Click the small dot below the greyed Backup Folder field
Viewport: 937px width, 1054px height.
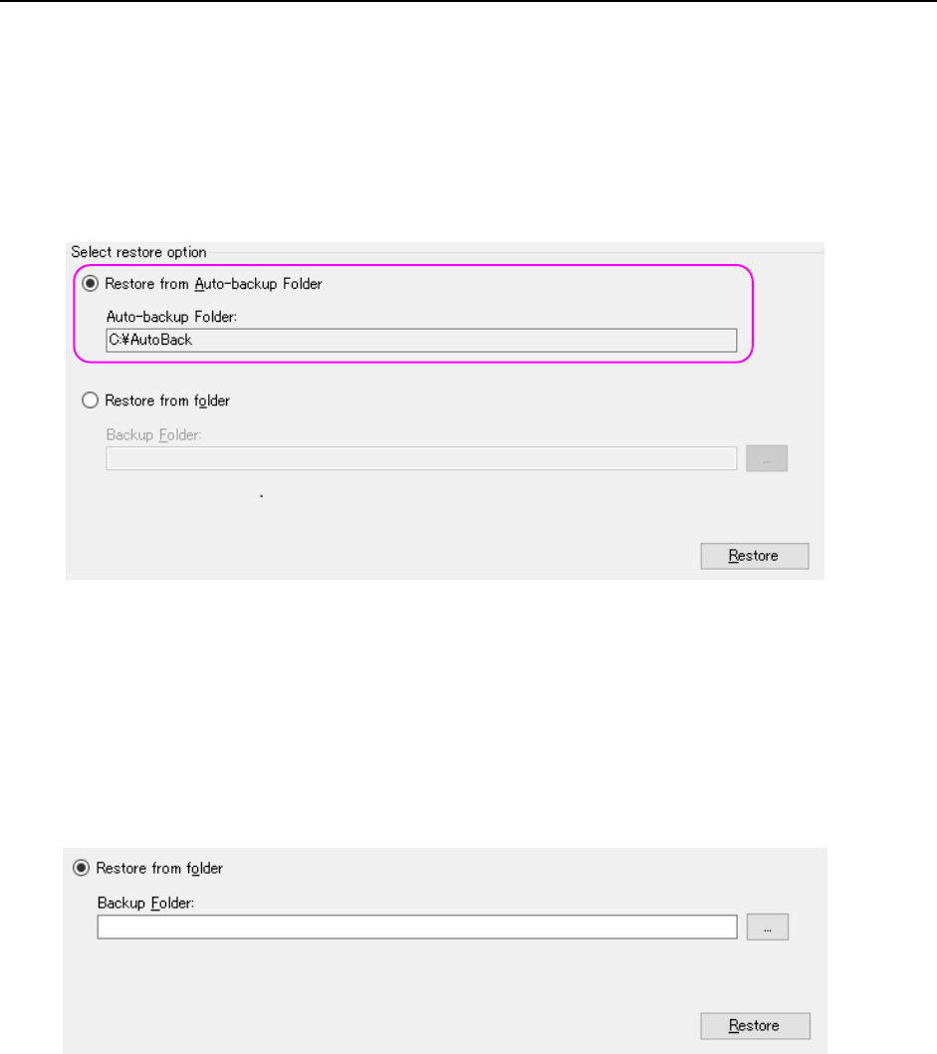260,495
